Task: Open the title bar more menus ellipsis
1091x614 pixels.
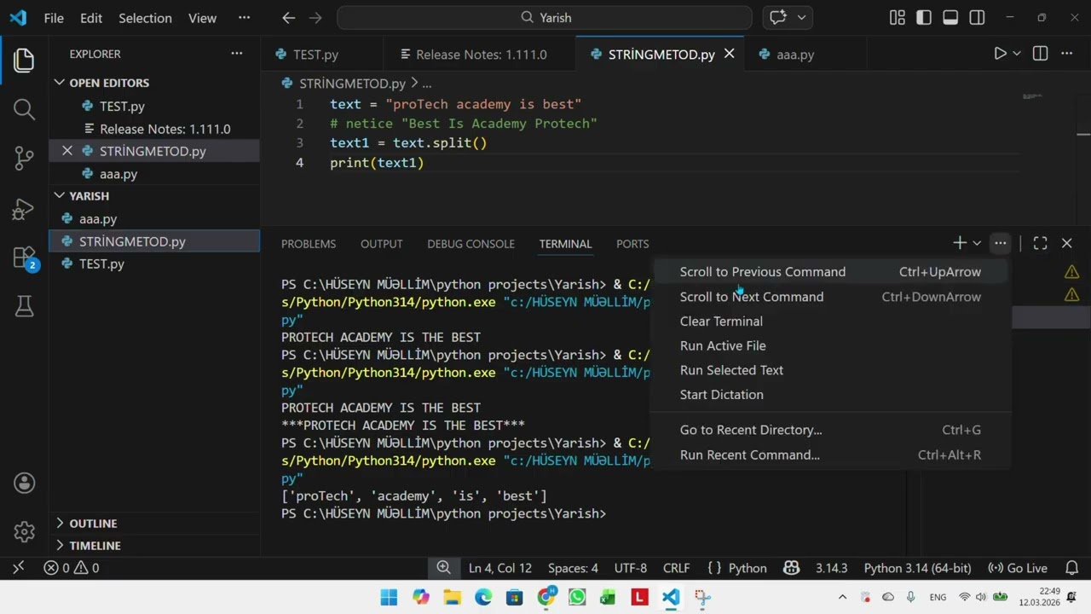Action: coord(244,18)
